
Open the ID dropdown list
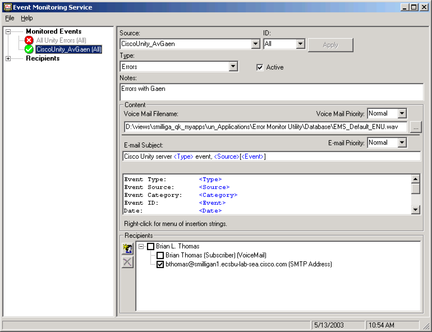[300, 44]
